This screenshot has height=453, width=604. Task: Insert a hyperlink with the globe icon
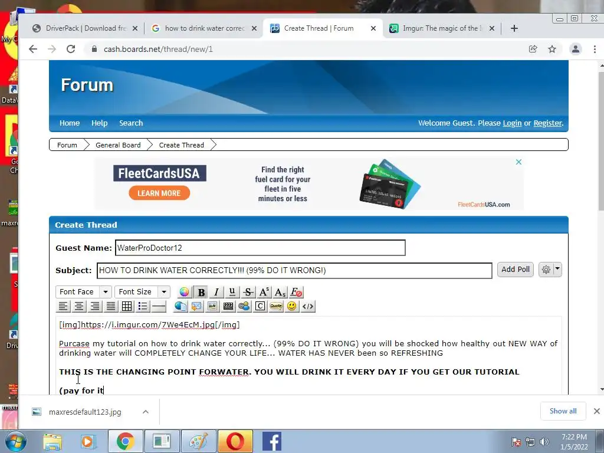180,306
